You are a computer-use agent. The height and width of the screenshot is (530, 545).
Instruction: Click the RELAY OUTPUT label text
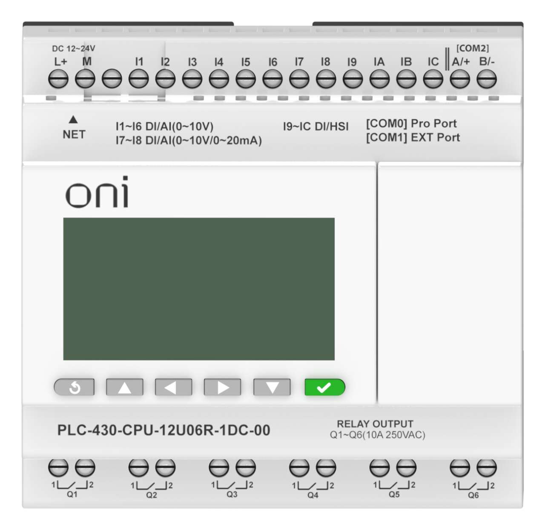click(x=375, y=424)
